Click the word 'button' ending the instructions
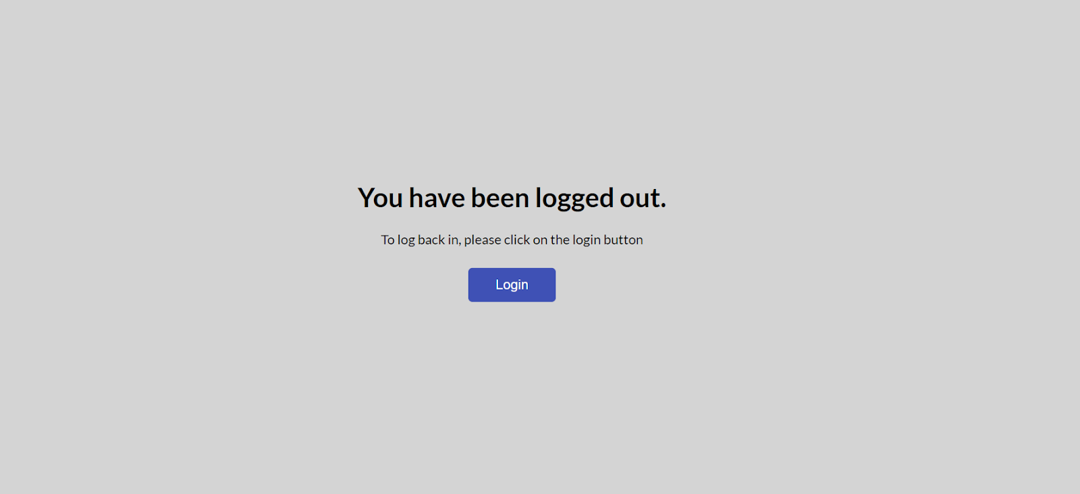 coord(623,240)
